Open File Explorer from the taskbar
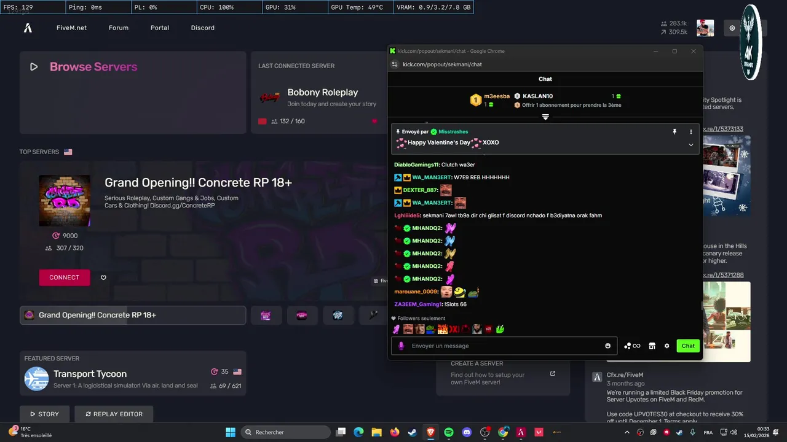 click(x=376, y=432)
